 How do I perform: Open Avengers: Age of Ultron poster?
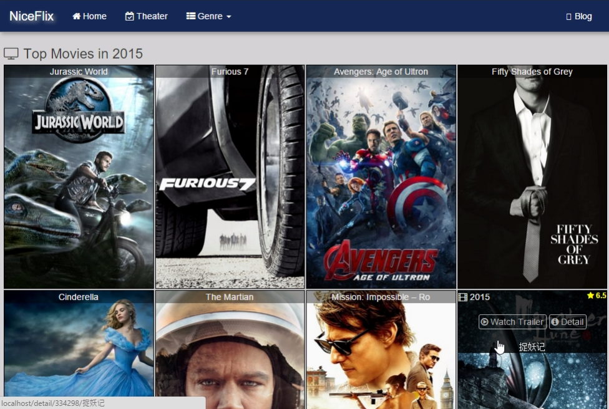381,181
